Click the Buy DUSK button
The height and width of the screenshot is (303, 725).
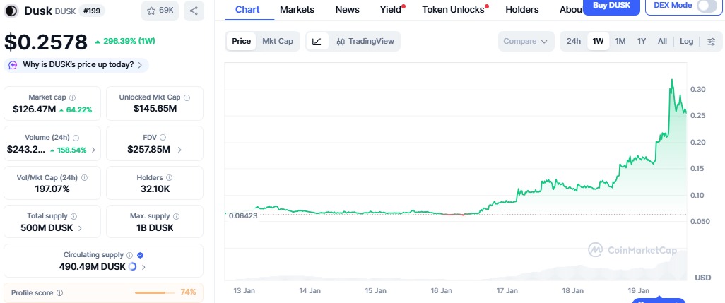pyautogui.click(x=612, y=6)
